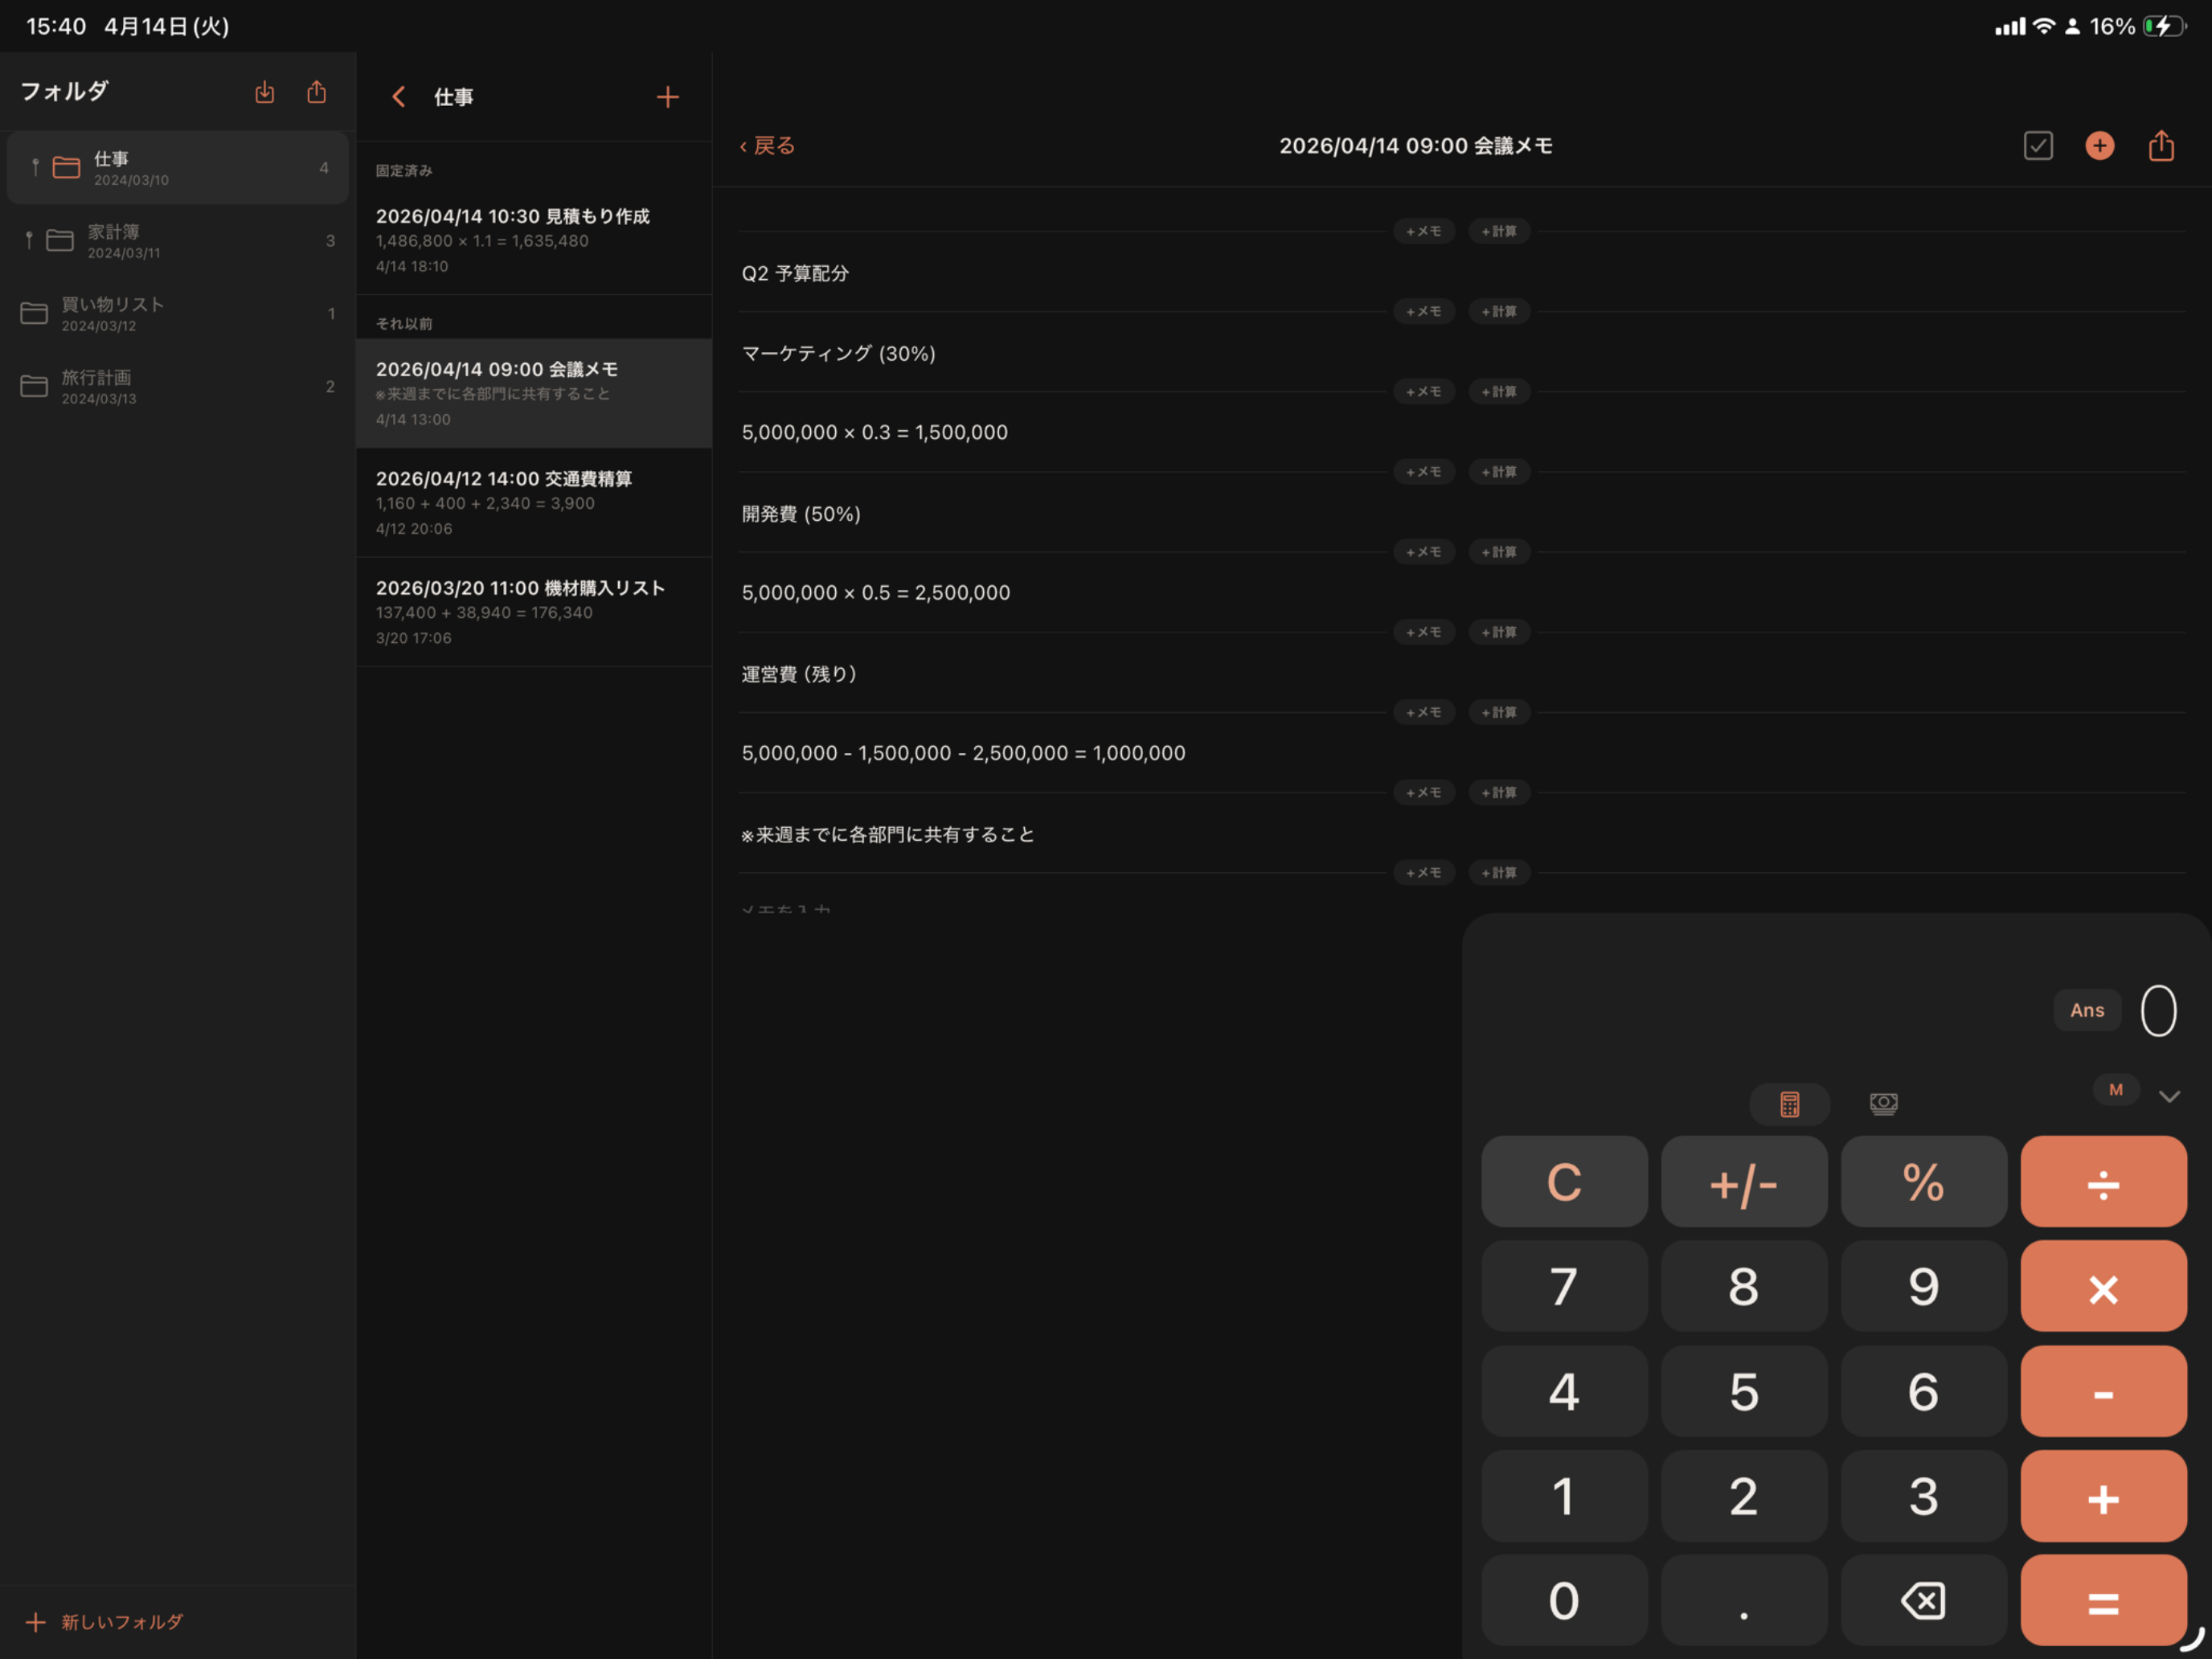Tap the equals key
The height and width of the screenshot is (1659, 2212).
click(x=2103, y=1600)
